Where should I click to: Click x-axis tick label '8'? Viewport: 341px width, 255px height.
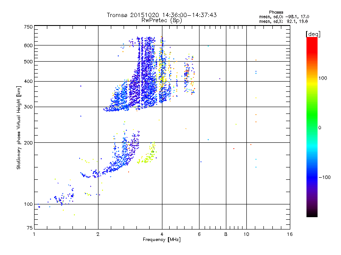point(226,234)
